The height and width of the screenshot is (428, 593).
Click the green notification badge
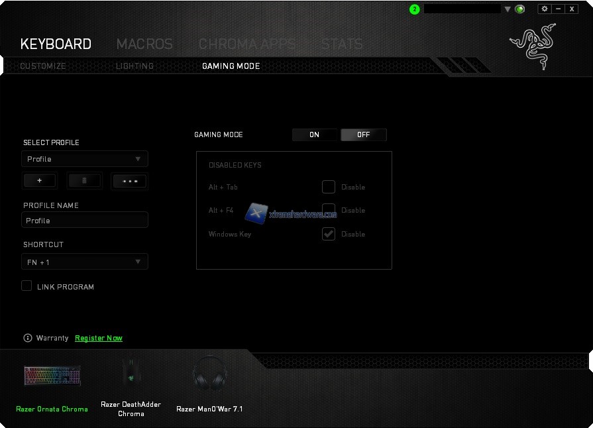pos(415,9)
